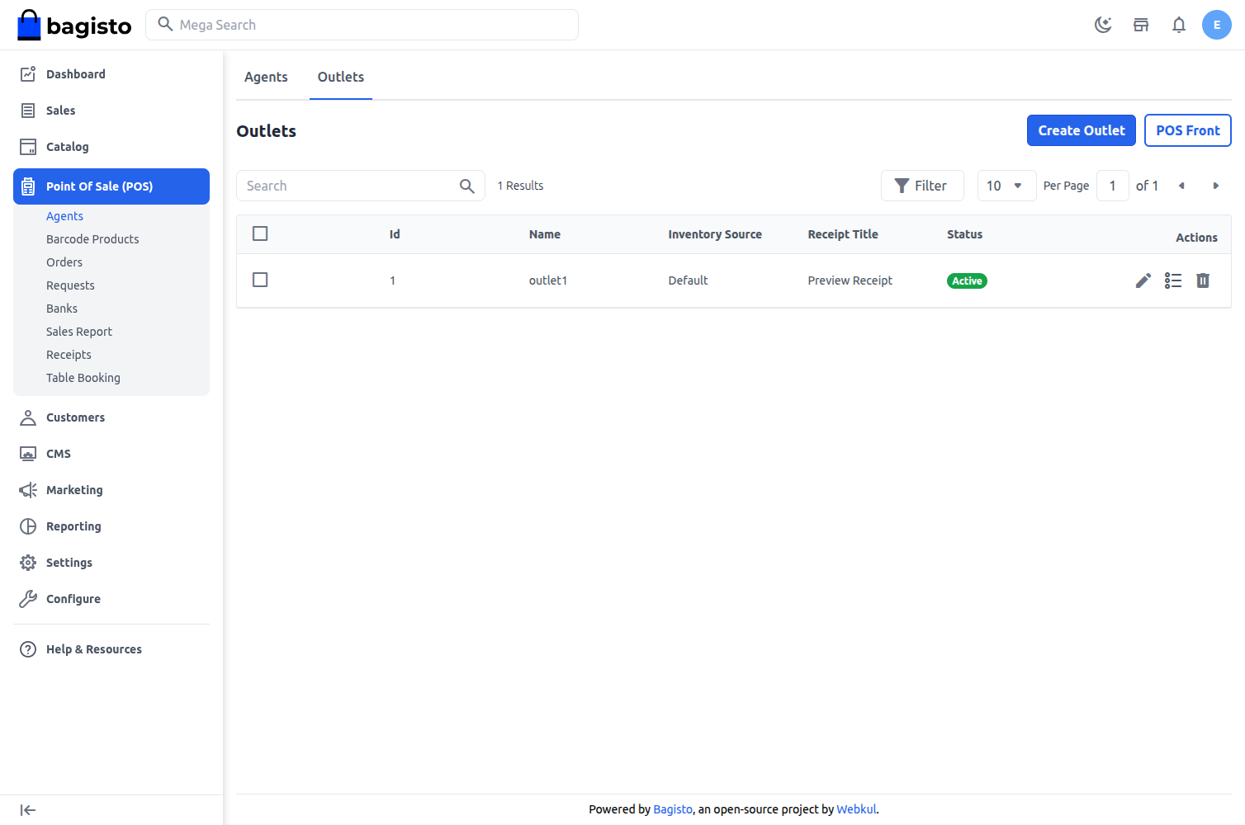Open Dashboard menu item

pos(111,74)
